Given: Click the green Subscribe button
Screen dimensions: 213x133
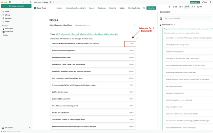Looking at the screenshot, I should click(x=151, y=8).
